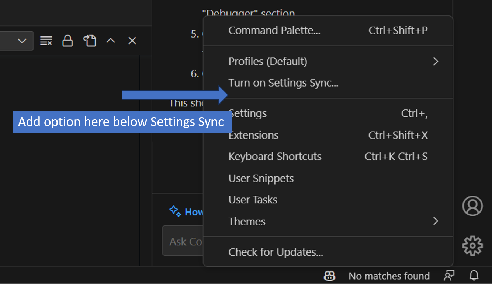Screen dimensions: 492x284
Task: Open the Manage gear icon
Action: pyautogui.click(x=472, y=246)
